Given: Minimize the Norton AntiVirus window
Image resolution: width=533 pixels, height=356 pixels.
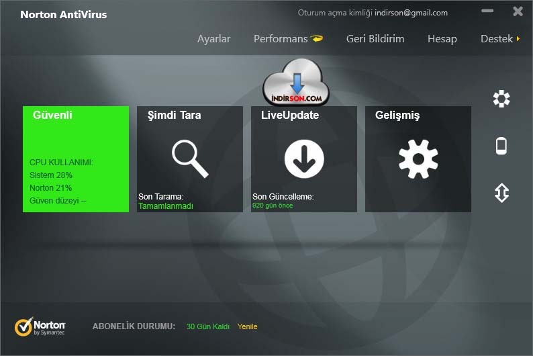Looking at the screenshot, I should pos(487,11).
